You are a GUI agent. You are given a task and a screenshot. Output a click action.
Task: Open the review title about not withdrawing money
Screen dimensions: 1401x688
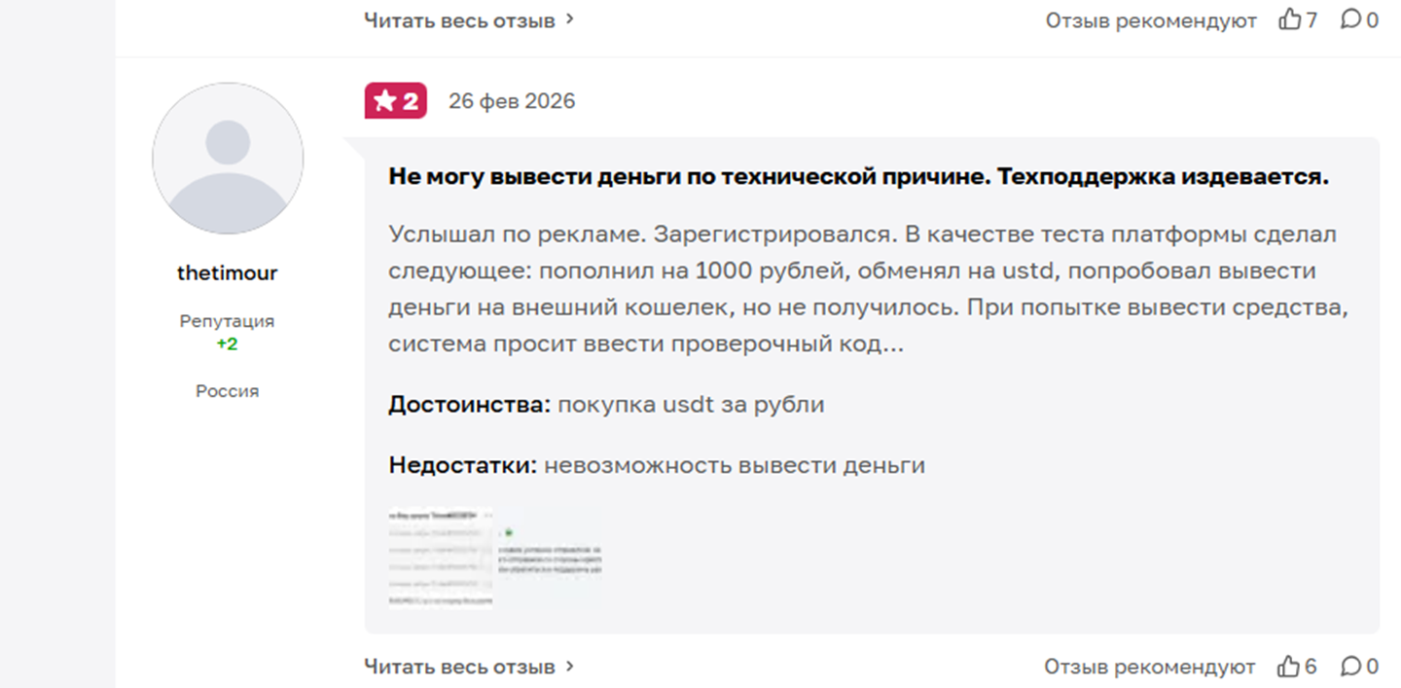(859, 177)
